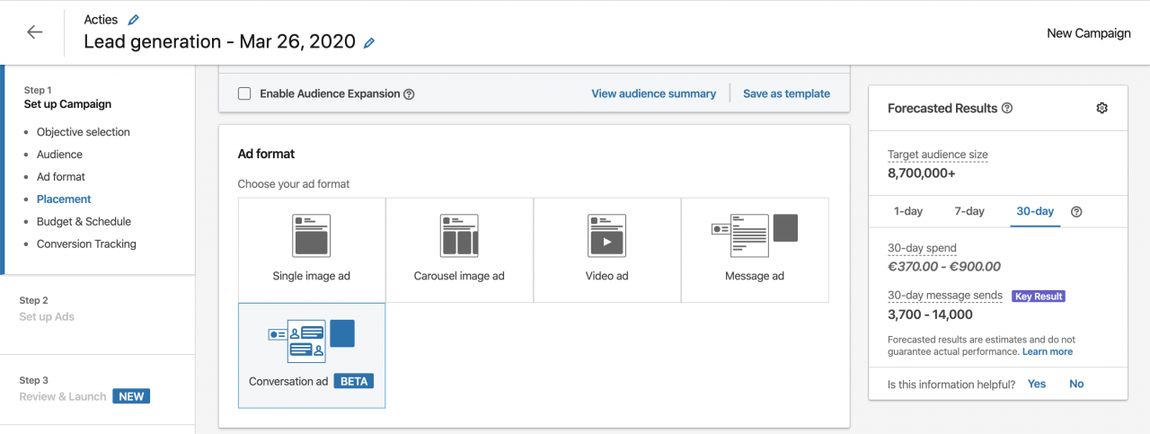Select the Single image ad format
This screenshot has height=434, width=1150.
[x=312, y=250]
